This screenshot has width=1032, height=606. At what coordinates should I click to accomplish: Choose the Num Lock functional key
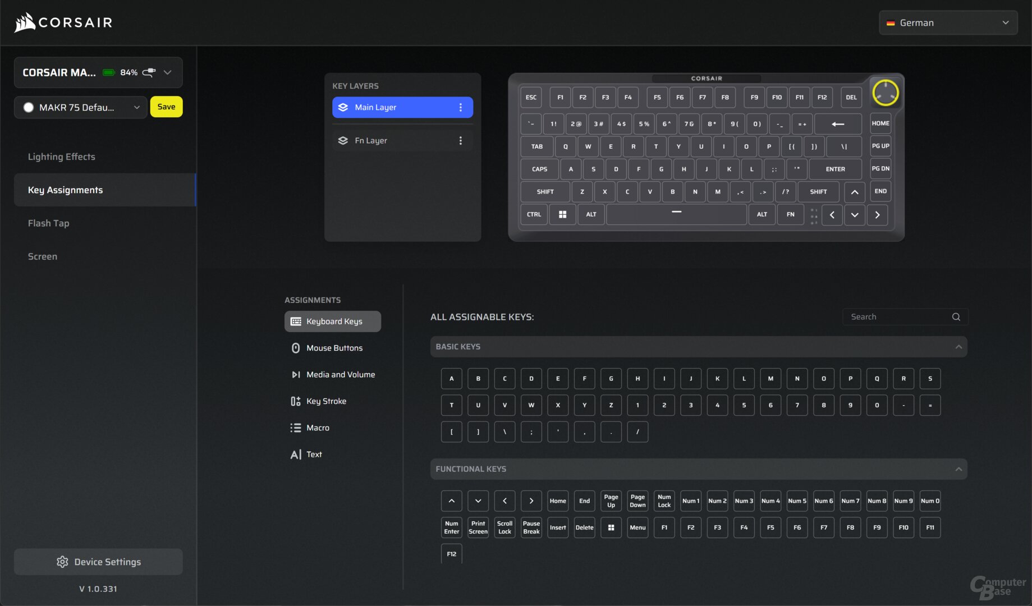coord(664,501)
